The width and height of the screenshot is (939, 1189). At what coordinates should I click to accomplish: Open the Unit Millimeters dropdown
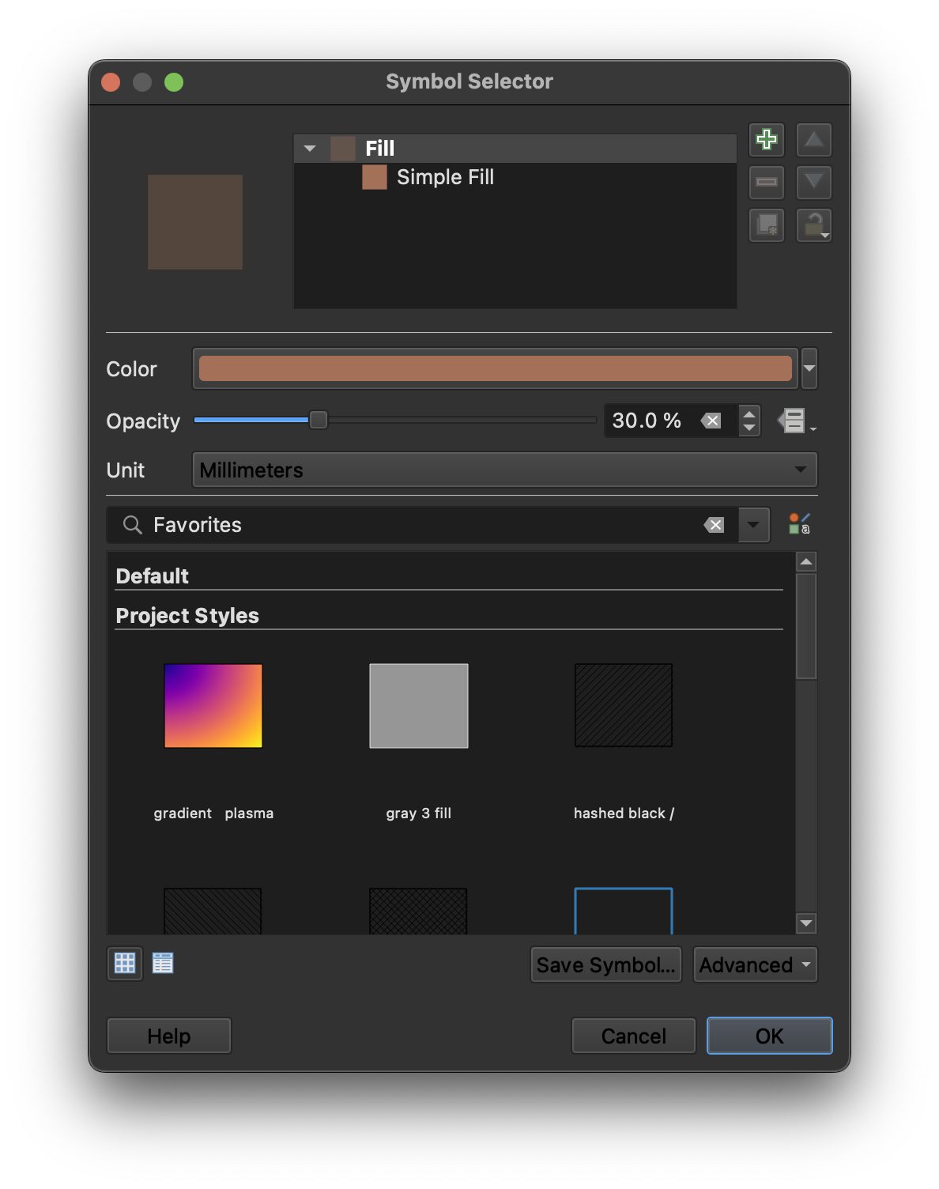[x=504, y=470]
